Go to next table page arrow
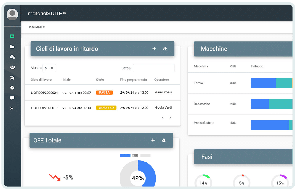Screen dimensions: 296x192 pos(170,118)
